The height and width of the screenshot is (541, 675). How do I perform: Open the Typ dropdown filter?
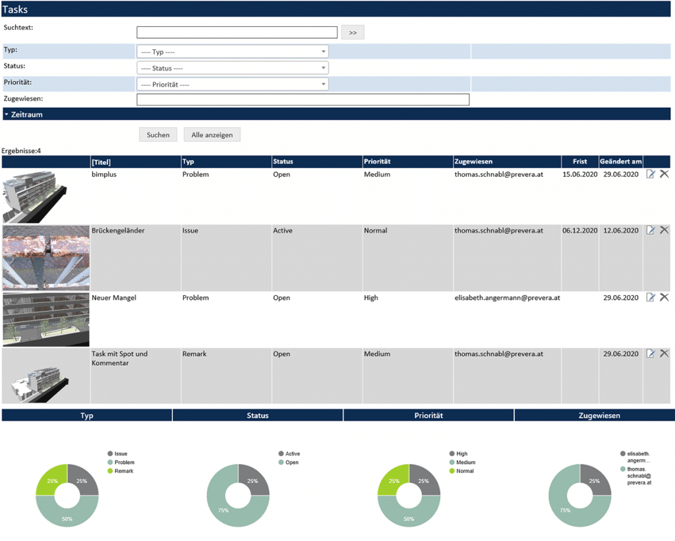pos(232,51)
